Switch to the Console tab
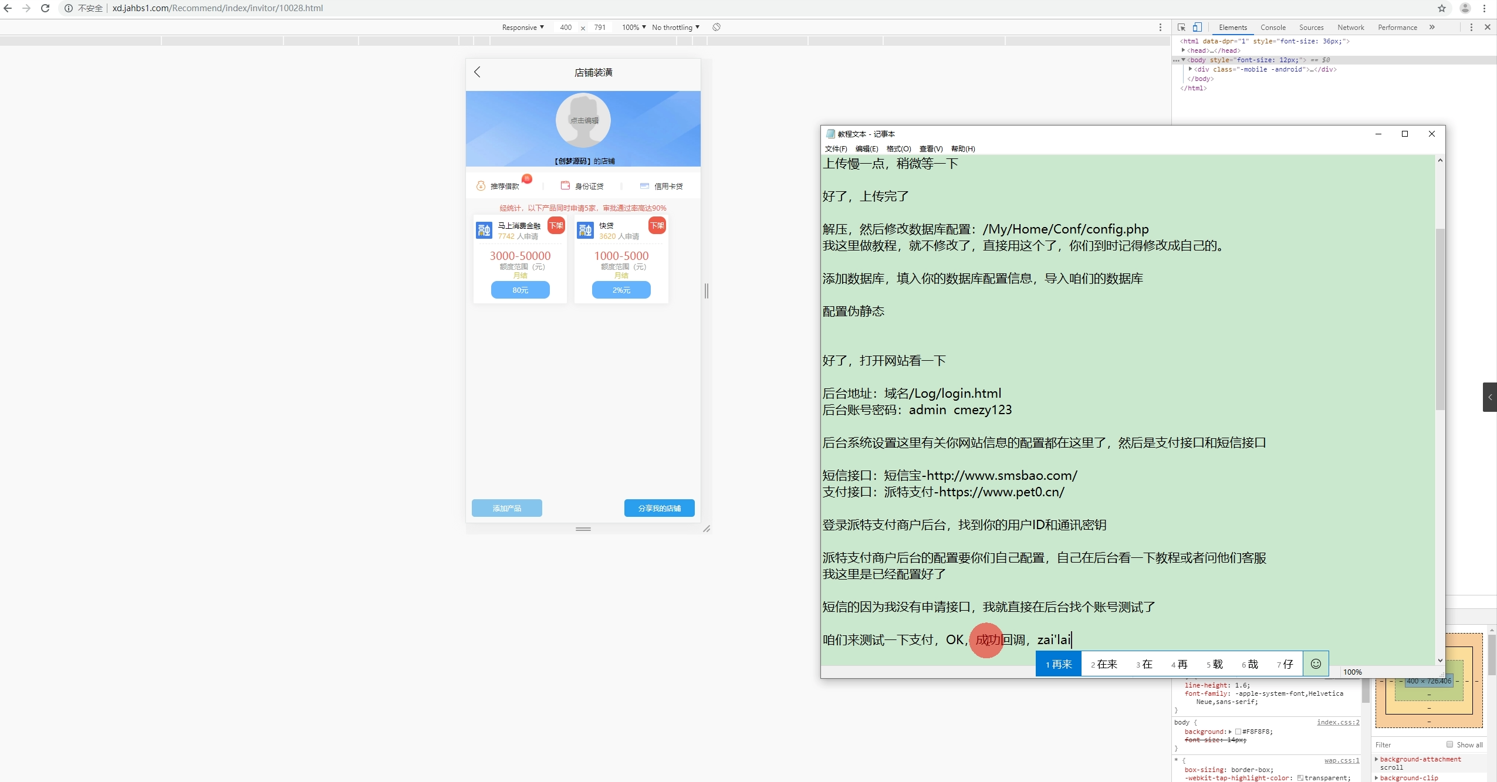The width and height of the screenshot is (1497, 782). [1273, 28]
